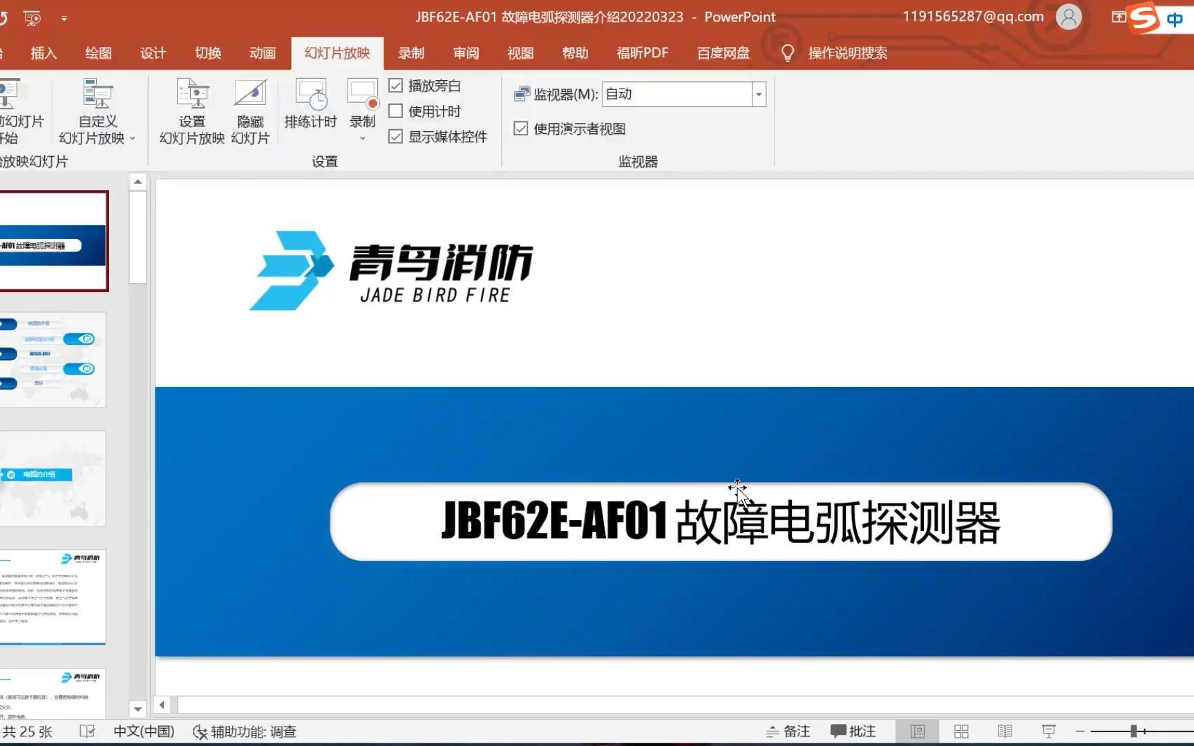Open the Insert (插入) tab
The width and height of the screenshot is (1194, 746).
pyautogui.click(x=44, y=53)
